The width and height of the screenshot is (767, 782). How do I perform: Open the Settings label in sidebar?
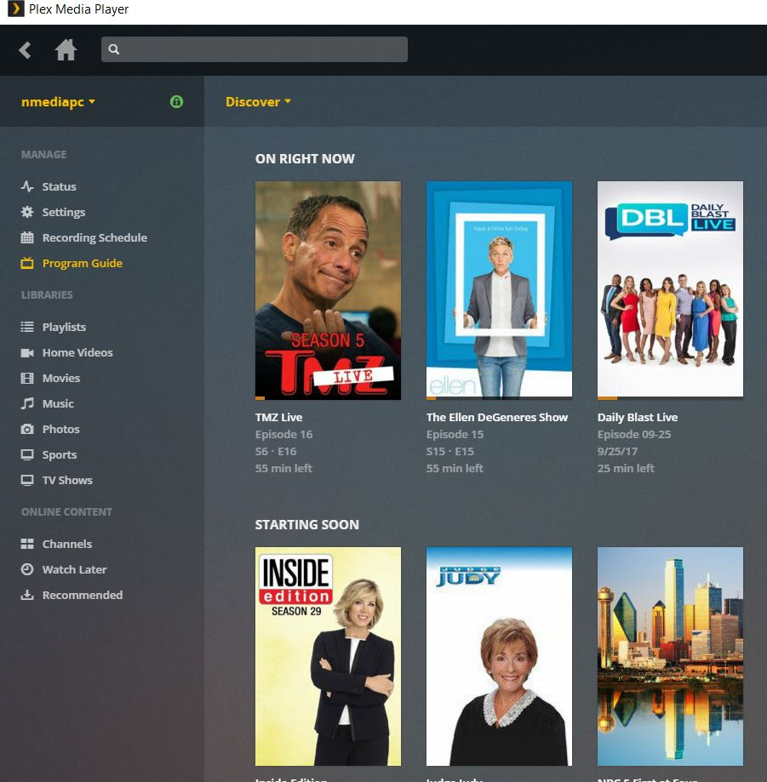click(64, 212)
